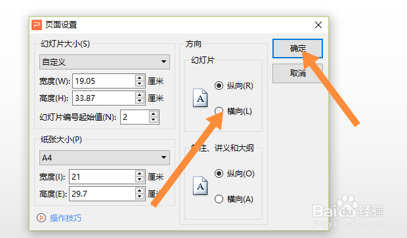Screen dimensions: 407x238
Task: Decrease paper 高度(E) with down arrow
Action: tap(140, 197)
